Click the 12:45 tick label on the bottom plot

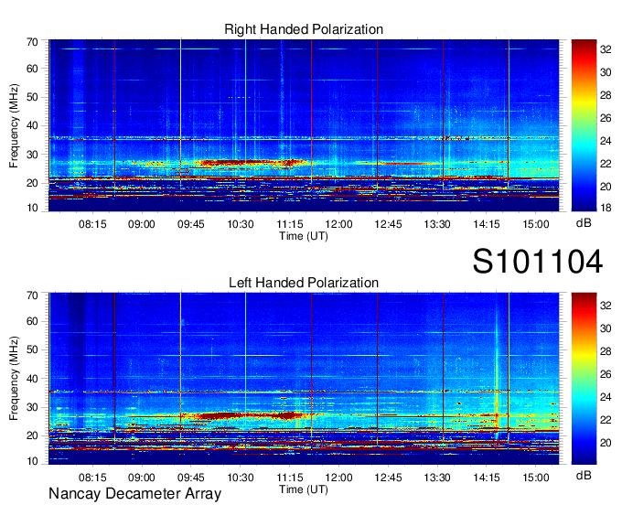(x=388, y=478)
